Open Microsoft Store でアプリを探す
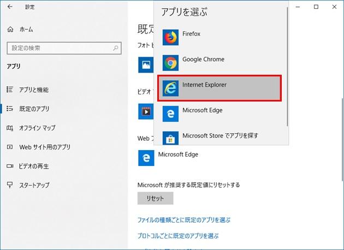344x250 pixels. 220,138
